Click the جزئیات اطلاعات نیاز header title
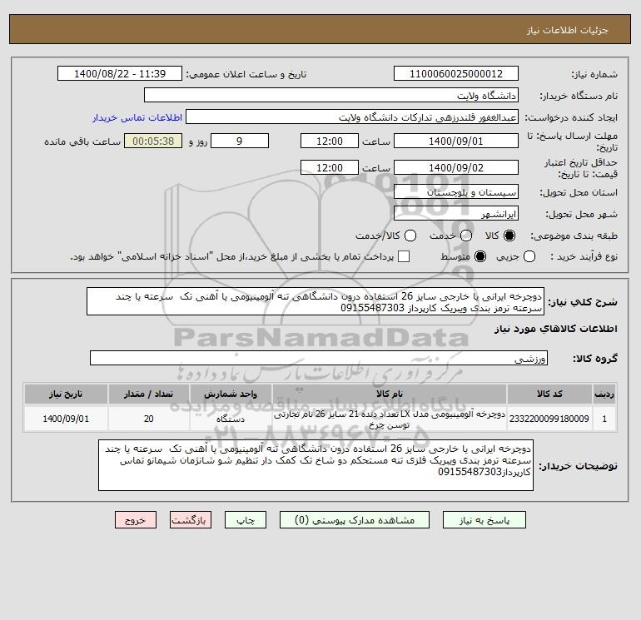 click(568, 30)
